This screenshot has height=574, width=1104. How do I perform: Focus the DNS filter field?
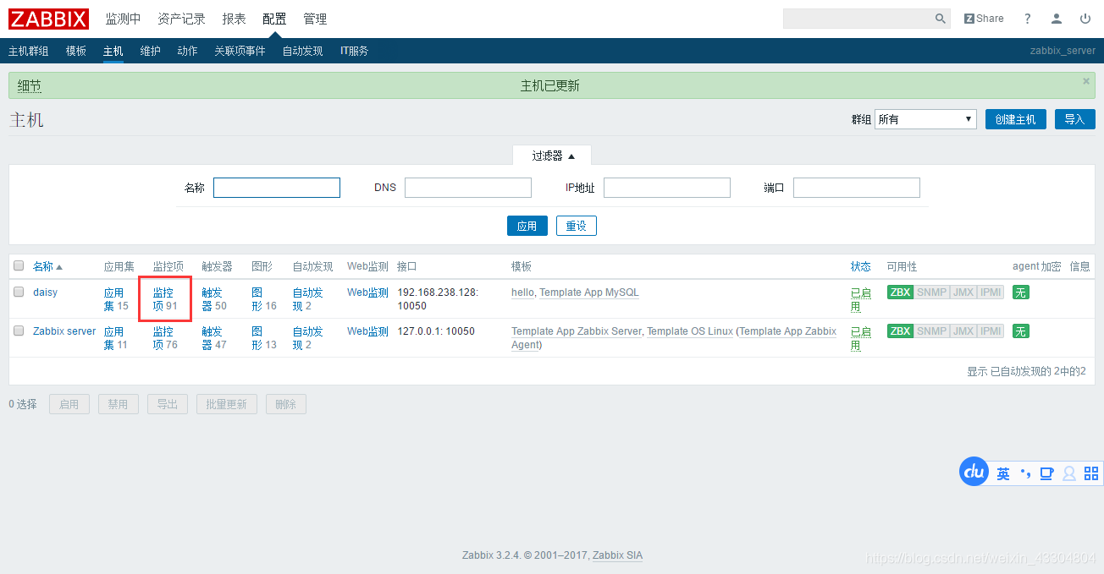coord(468,188)
